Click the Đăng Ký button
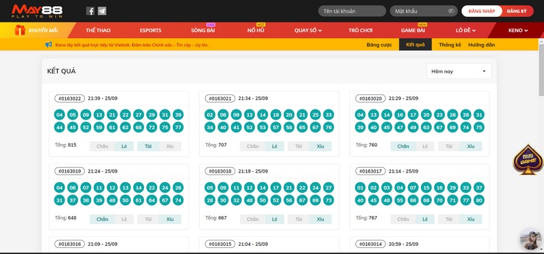The image size is (544, 254). (x=517, y=11)
